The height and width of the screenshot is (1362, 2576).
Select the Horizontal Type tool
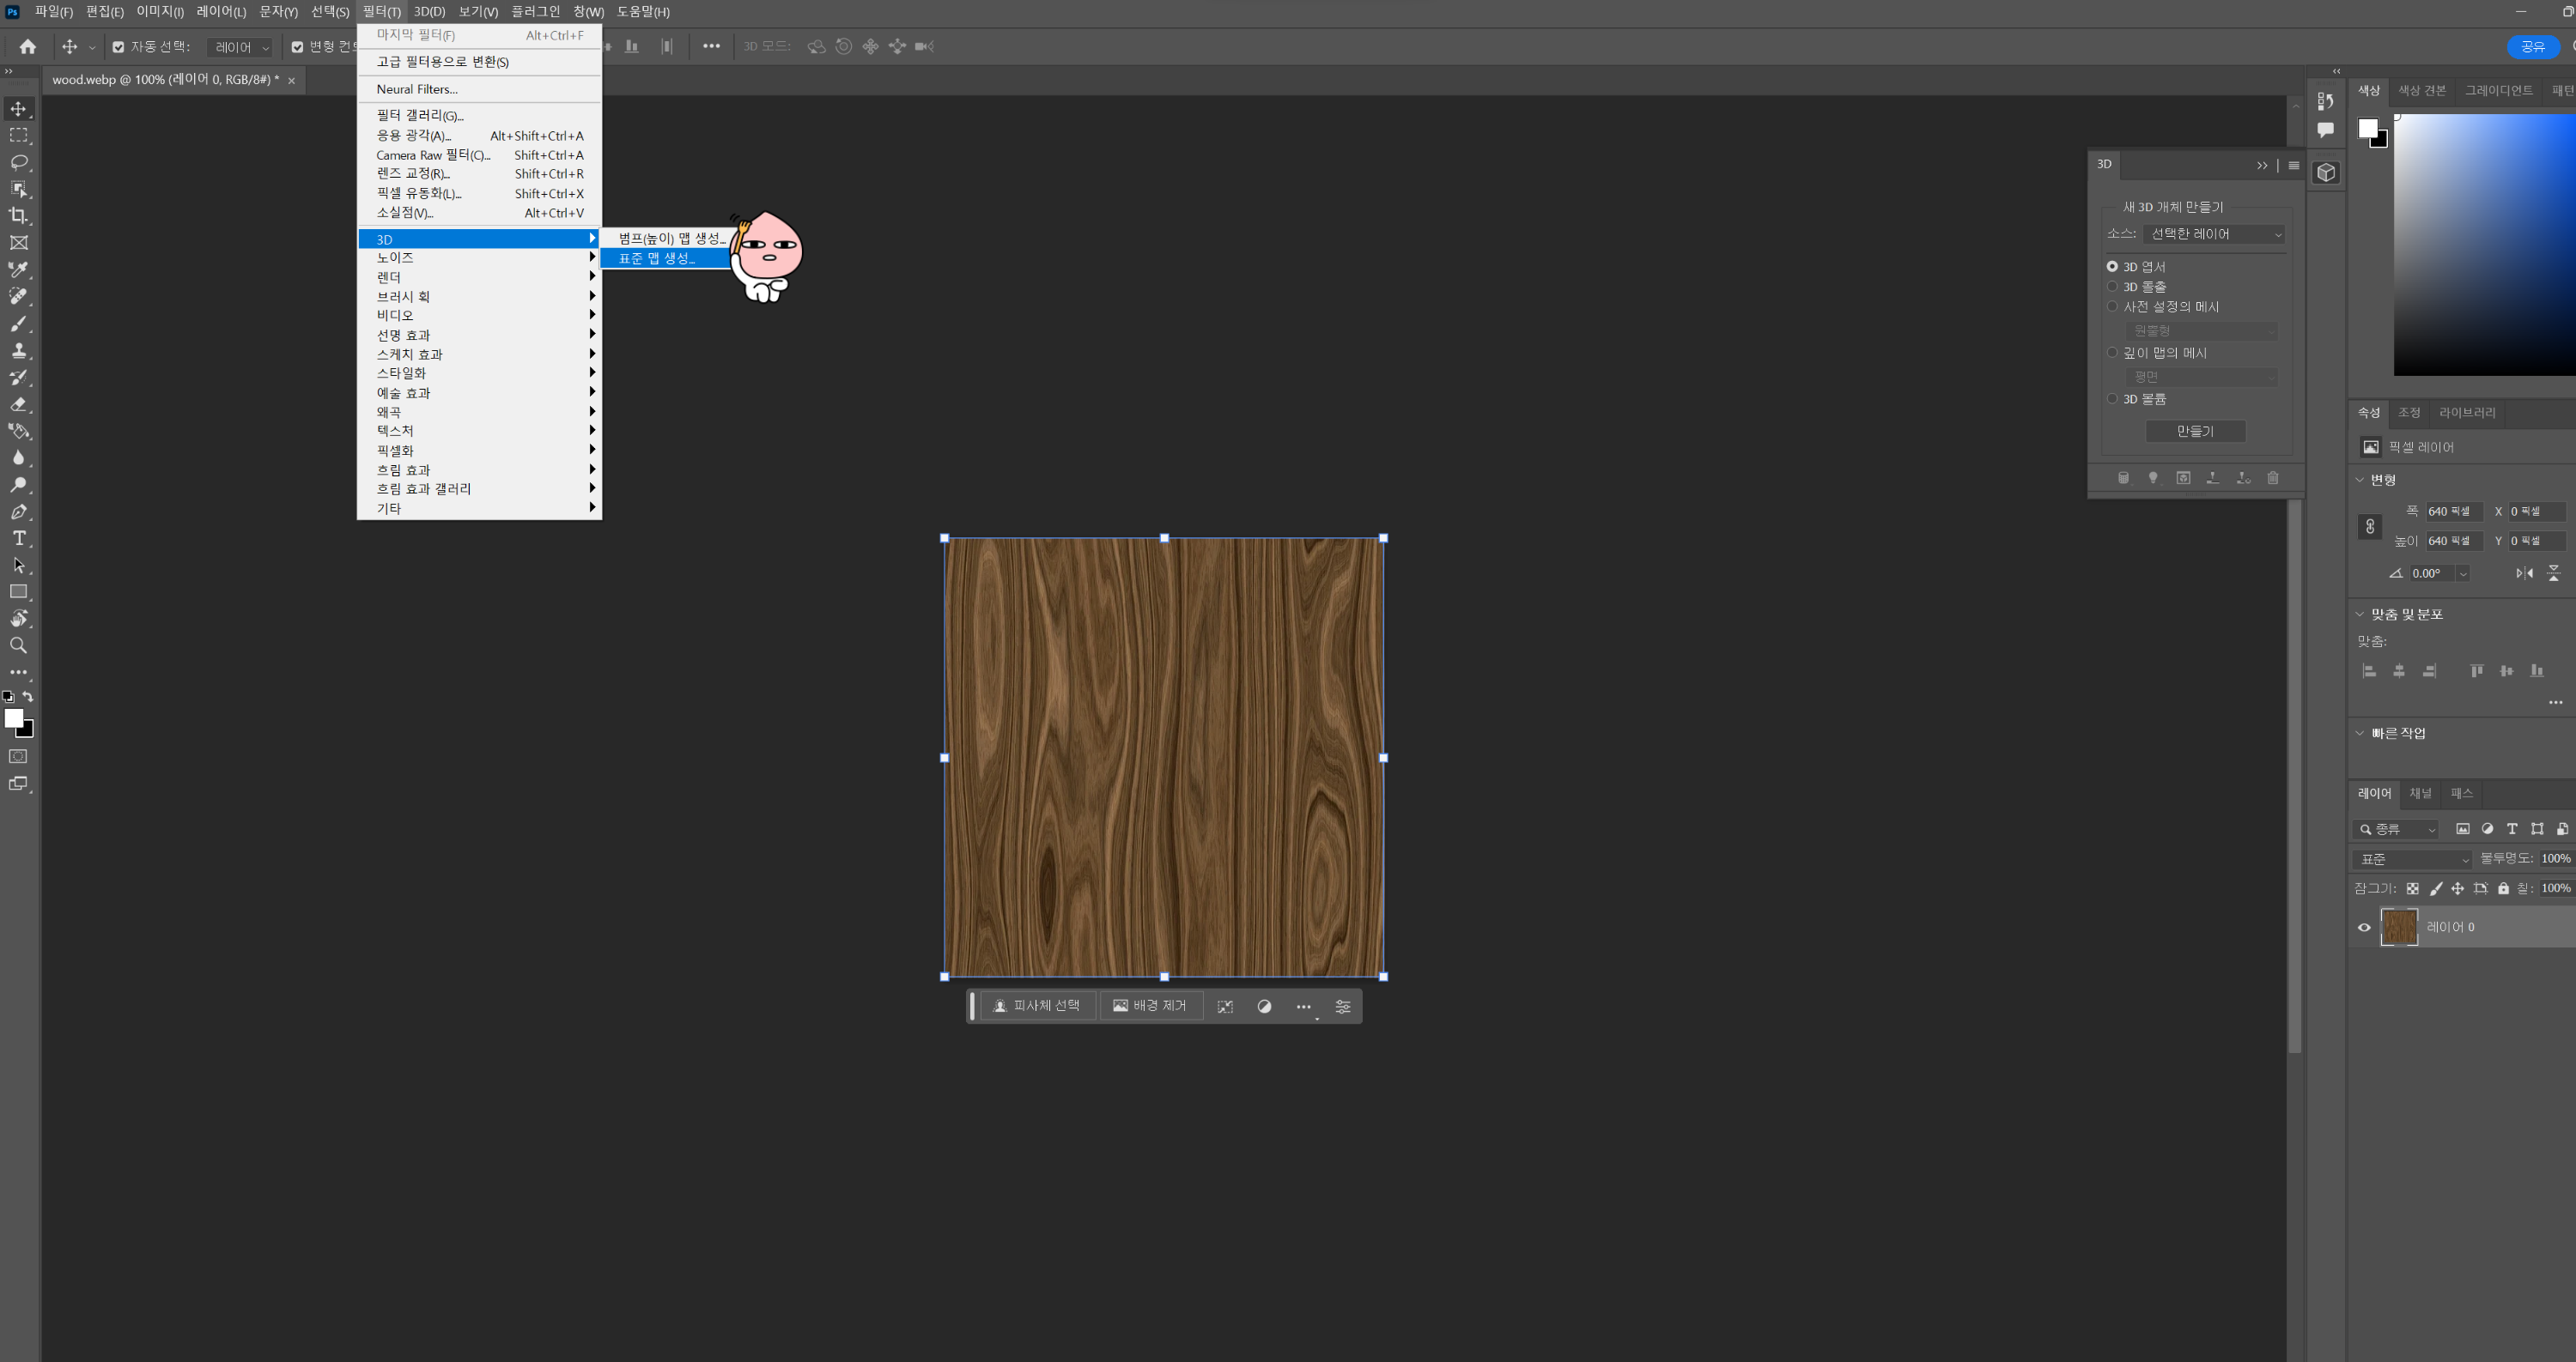pyautogui.click(x=18, y=539)
